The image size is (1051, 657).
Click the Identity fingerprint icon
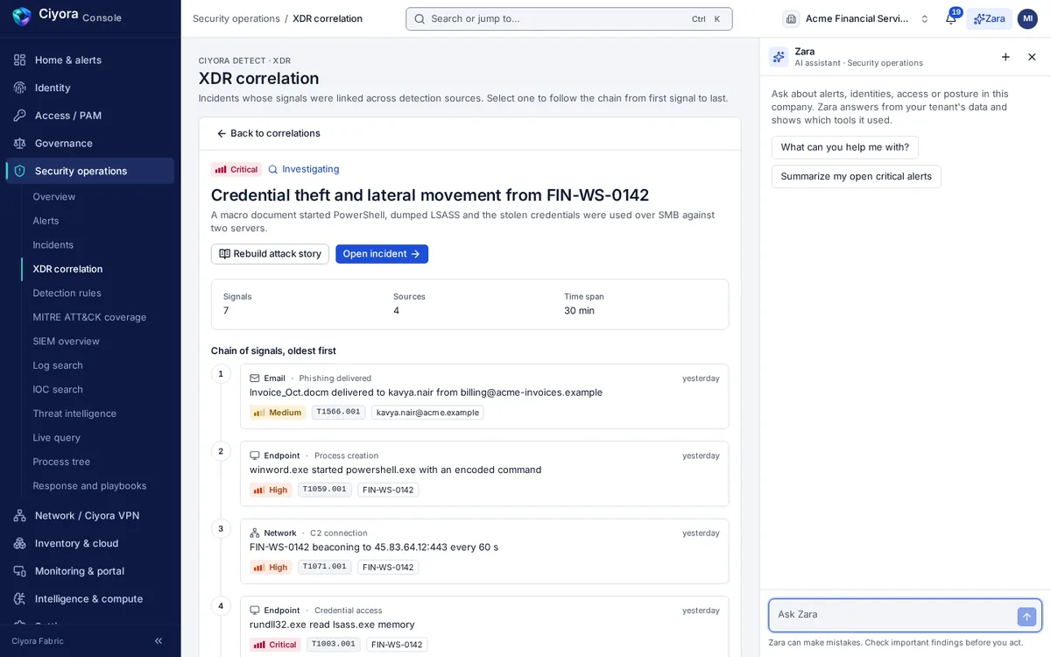click(20, 88)
